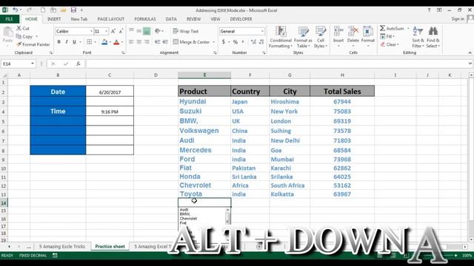The width and height of the screenshot is (474, 266).
Task: Click the Save icon in quick access toolbar
Action: click(73, 10)
